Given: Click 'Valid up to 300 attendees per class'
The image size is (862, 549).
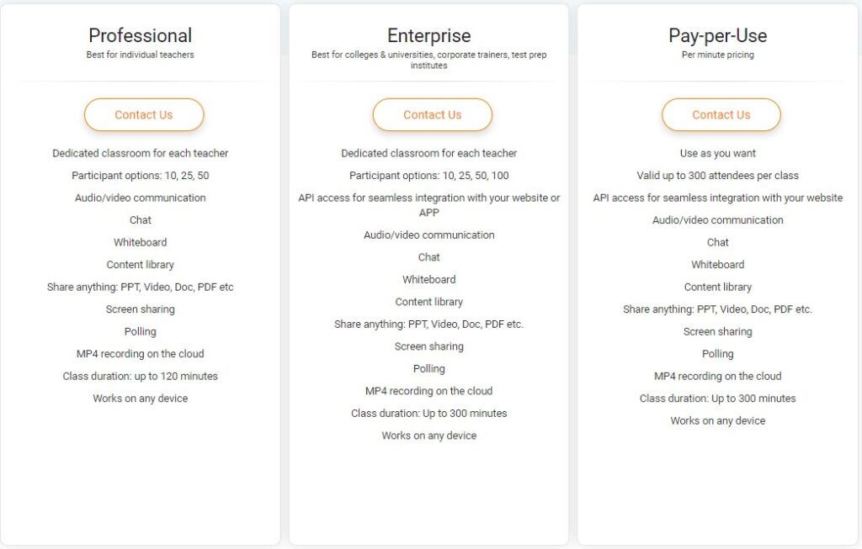Looking at the screenshot, I should pyautogui.click(x=717, y=176).
